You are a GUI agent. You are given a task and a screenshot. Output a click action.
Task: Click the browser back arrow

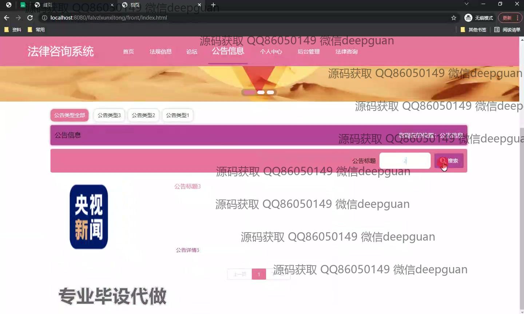pos(7,18)
